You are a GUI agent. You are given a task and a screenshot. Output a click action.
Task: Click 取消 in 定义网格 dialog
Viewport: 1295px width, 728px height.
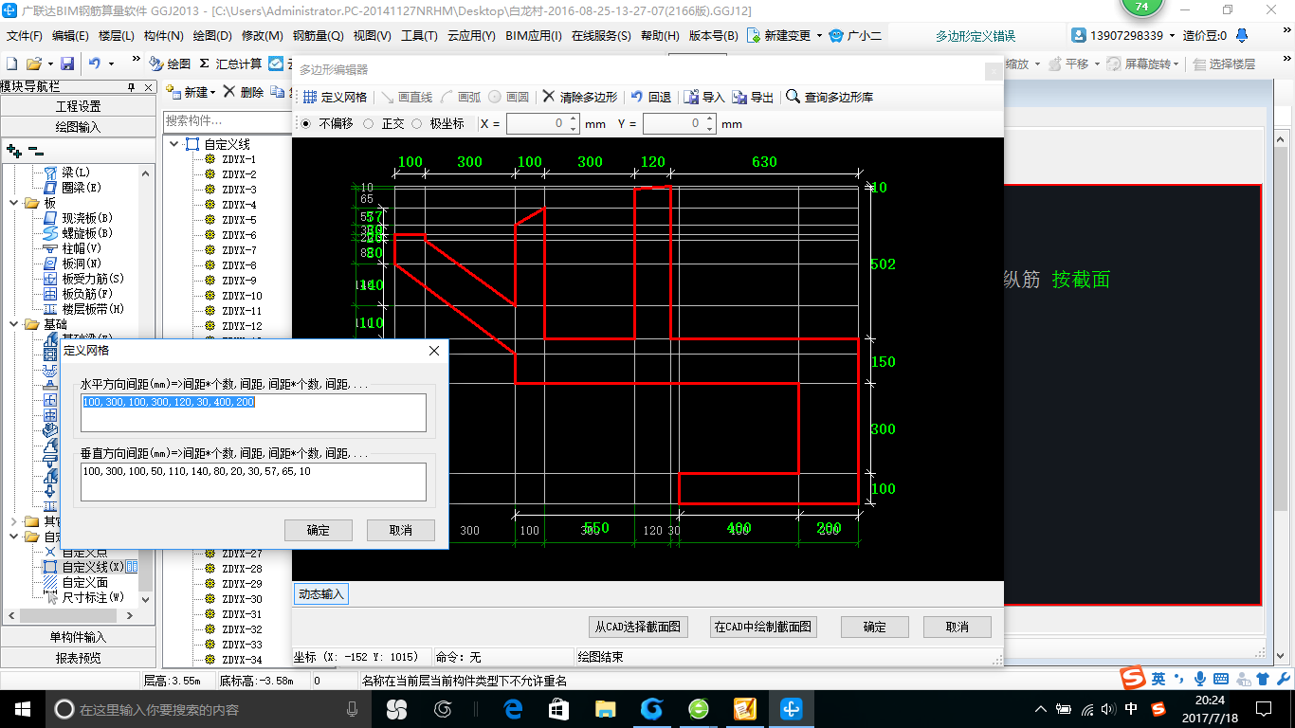(x=401, y=530)
